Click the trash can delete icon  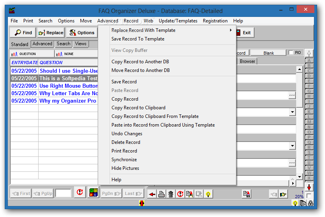(171, 194)
